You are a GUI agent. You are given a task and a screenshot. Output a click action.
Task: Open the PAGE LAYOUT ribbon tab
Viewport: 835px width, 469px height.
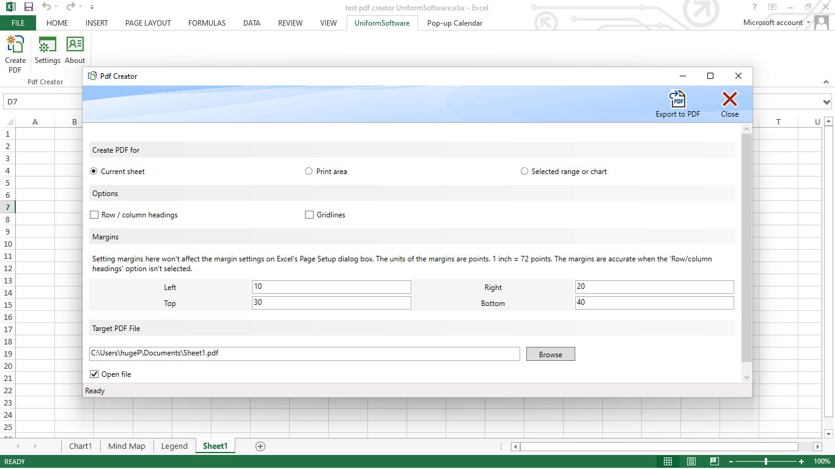[x=148, y=23]
